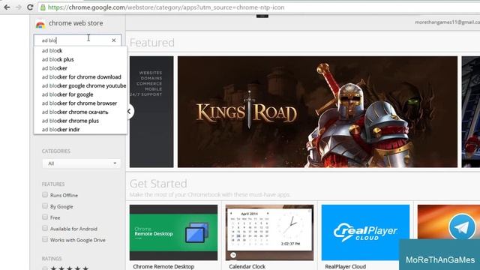Image resolution: width=480 pixels, height=270 pixels.
Task: Open the Calendar Clock app thumbnail
Action: pos(269,232)
